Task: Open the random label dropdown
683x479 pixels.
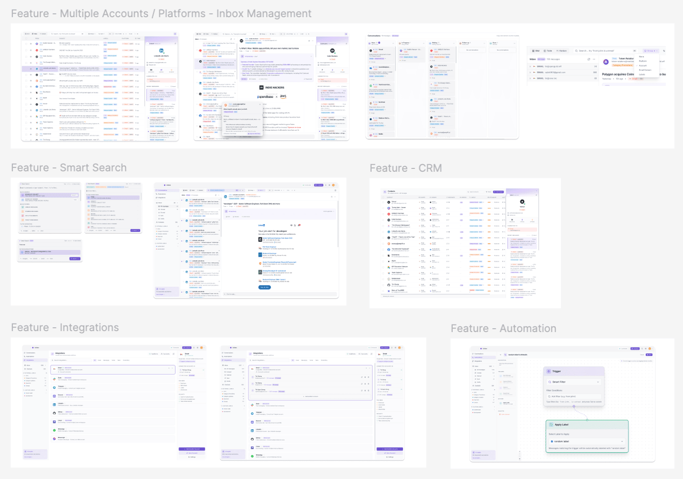Action: tap(587, 441)
